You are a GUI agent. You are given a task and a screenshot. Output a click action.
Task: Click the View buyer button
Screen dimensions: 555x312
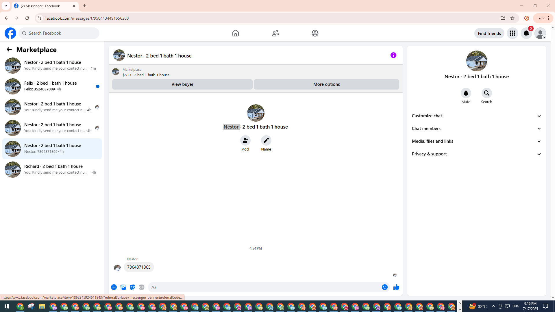point(182,84)
